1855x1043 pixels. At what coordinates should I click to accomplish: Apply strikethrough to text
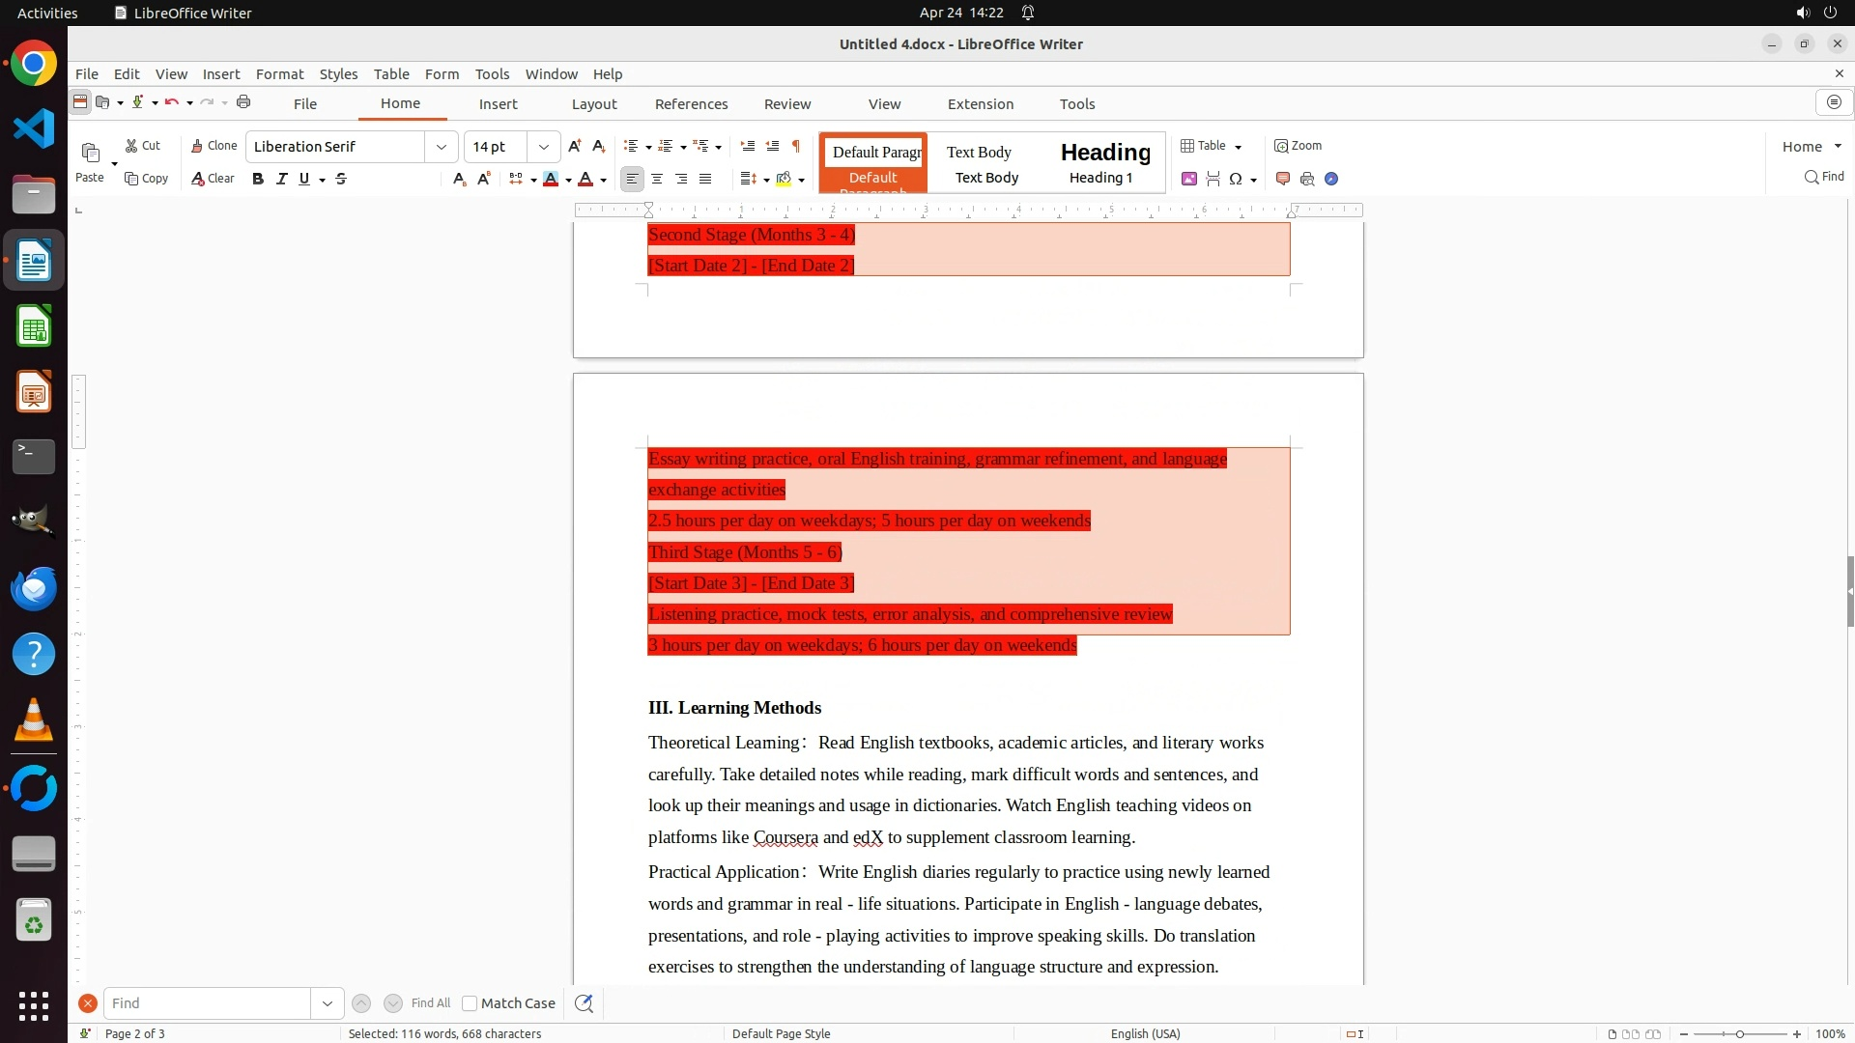341,179
